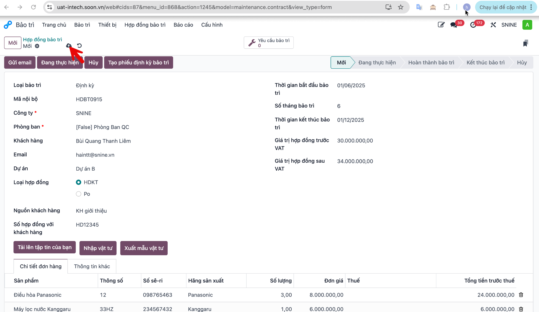Delete the Máy lọc nước Kanggaru row
Viewport: 539px width, 312px height.
[x=521, y=309]
